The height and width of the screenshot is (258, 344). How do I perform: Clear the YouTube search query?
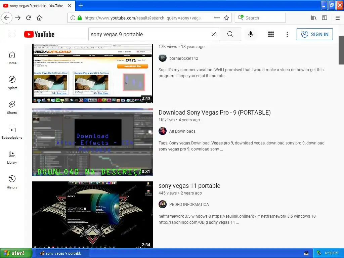coord(213,35)
